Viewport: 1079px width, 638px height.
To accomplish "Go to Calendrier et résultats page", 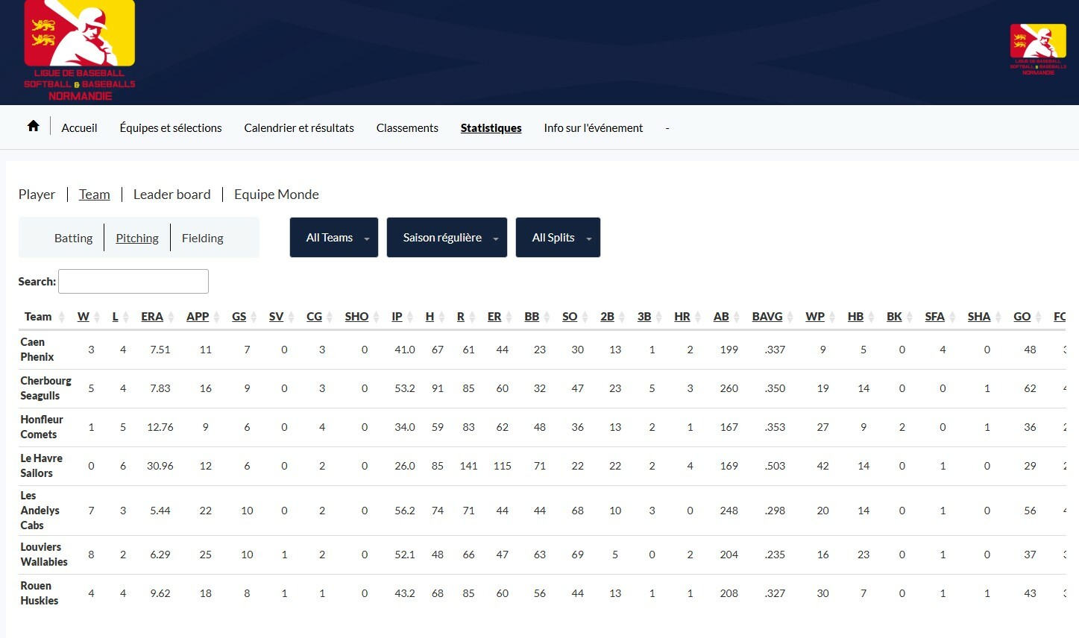I will click(299, 128).
